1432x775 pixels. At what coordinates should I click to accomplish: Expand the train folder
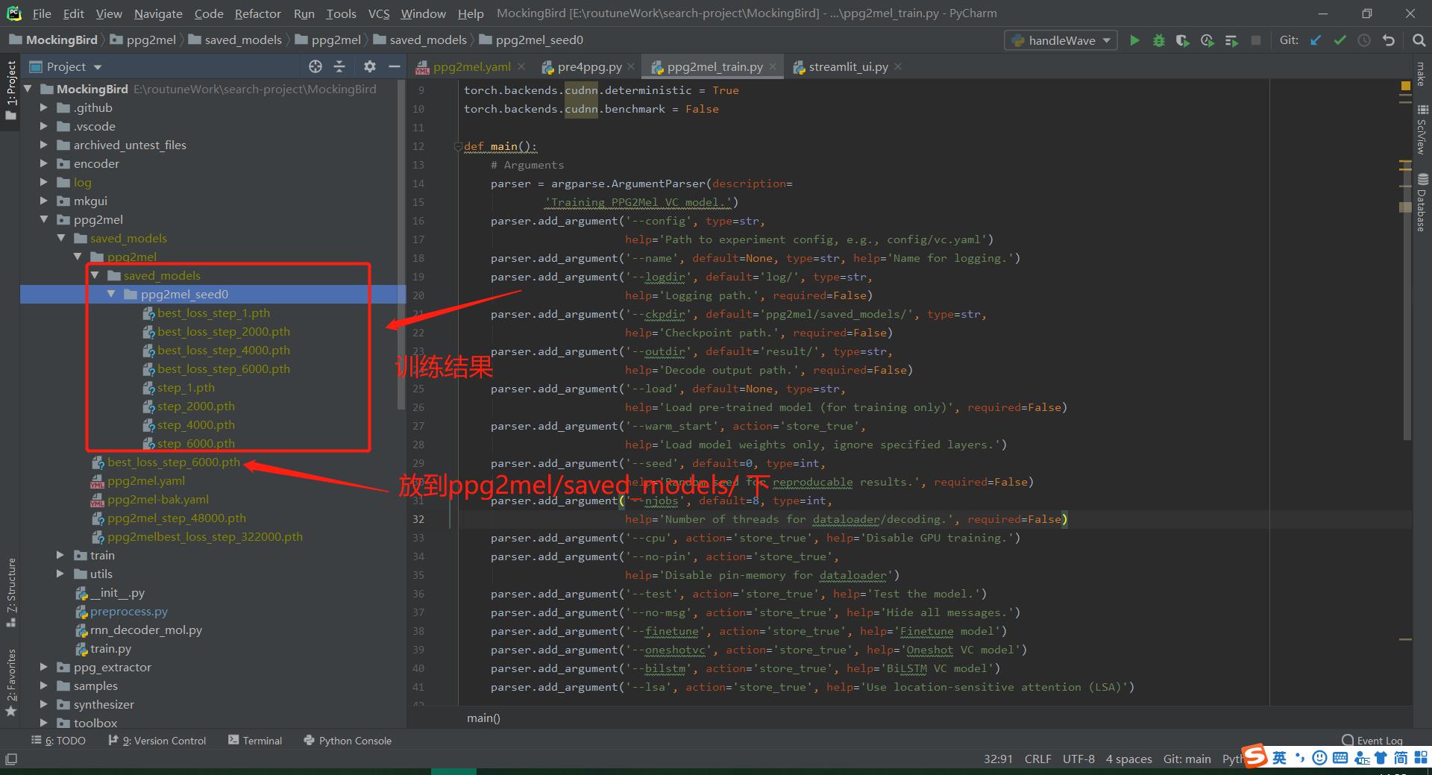tap(60, 555)
